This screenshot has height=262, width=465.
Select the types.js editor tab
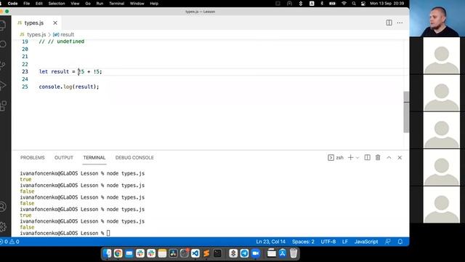(36, 23)
